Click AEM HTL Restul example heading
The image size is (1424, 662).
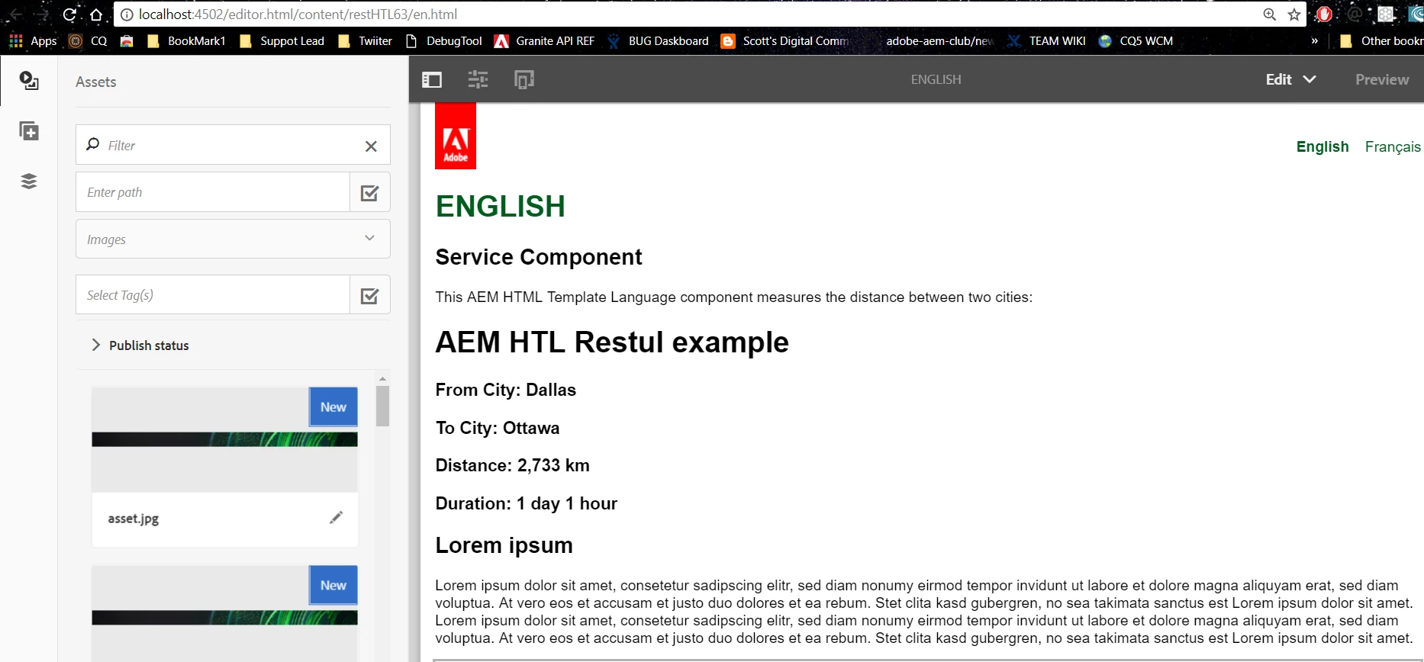(x=612, y=342)
